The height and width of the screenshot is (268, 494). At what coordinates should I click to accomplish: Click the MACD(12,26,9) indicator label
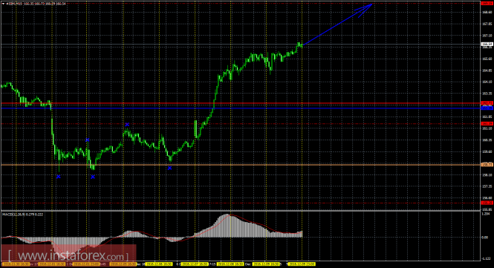[x=23, y=214]
